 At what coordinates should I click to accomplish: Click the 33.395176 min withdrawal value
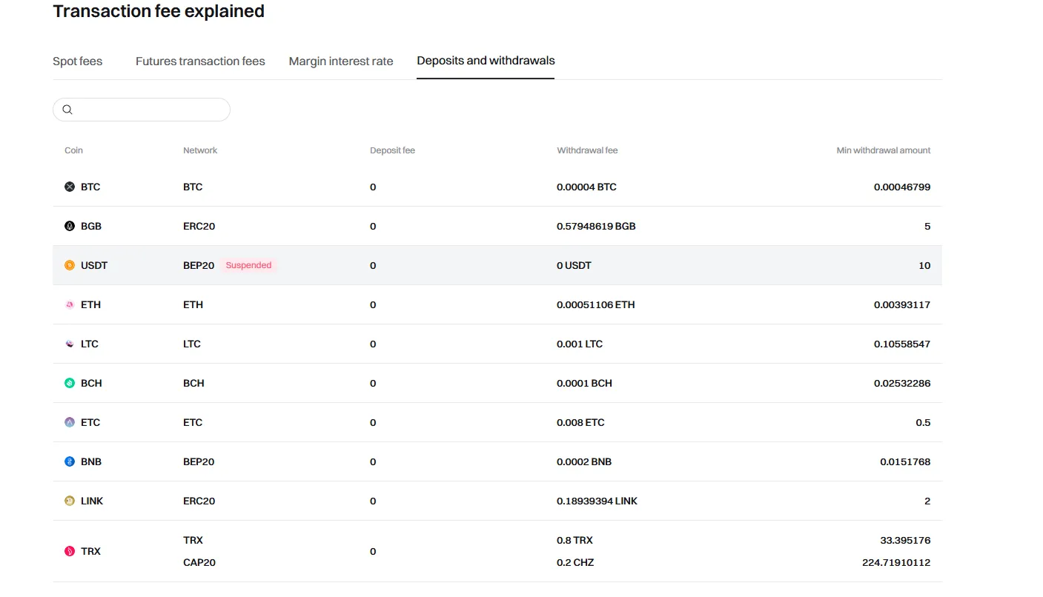(905, 540)
